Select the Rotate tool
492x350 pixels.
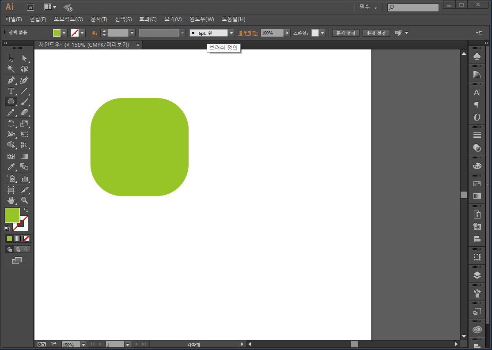[x=11, y=124]
